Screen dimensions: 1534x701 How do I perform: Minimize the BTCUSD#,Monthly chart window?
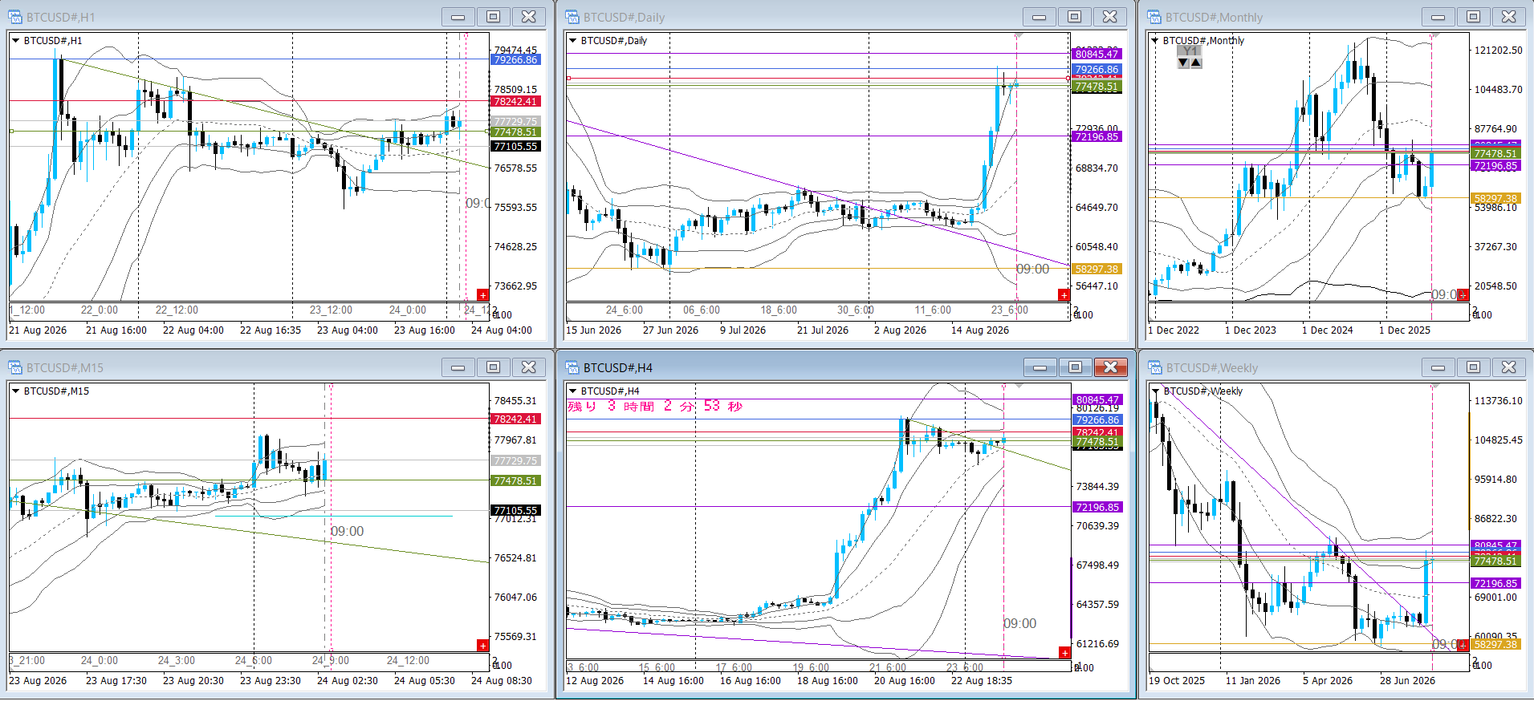click(x=1438, y=17)
